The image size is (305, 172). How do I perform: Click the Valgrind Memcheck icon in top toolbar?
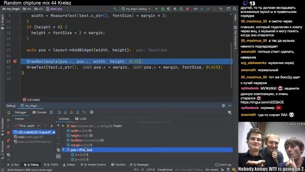[x=181, y=9]
